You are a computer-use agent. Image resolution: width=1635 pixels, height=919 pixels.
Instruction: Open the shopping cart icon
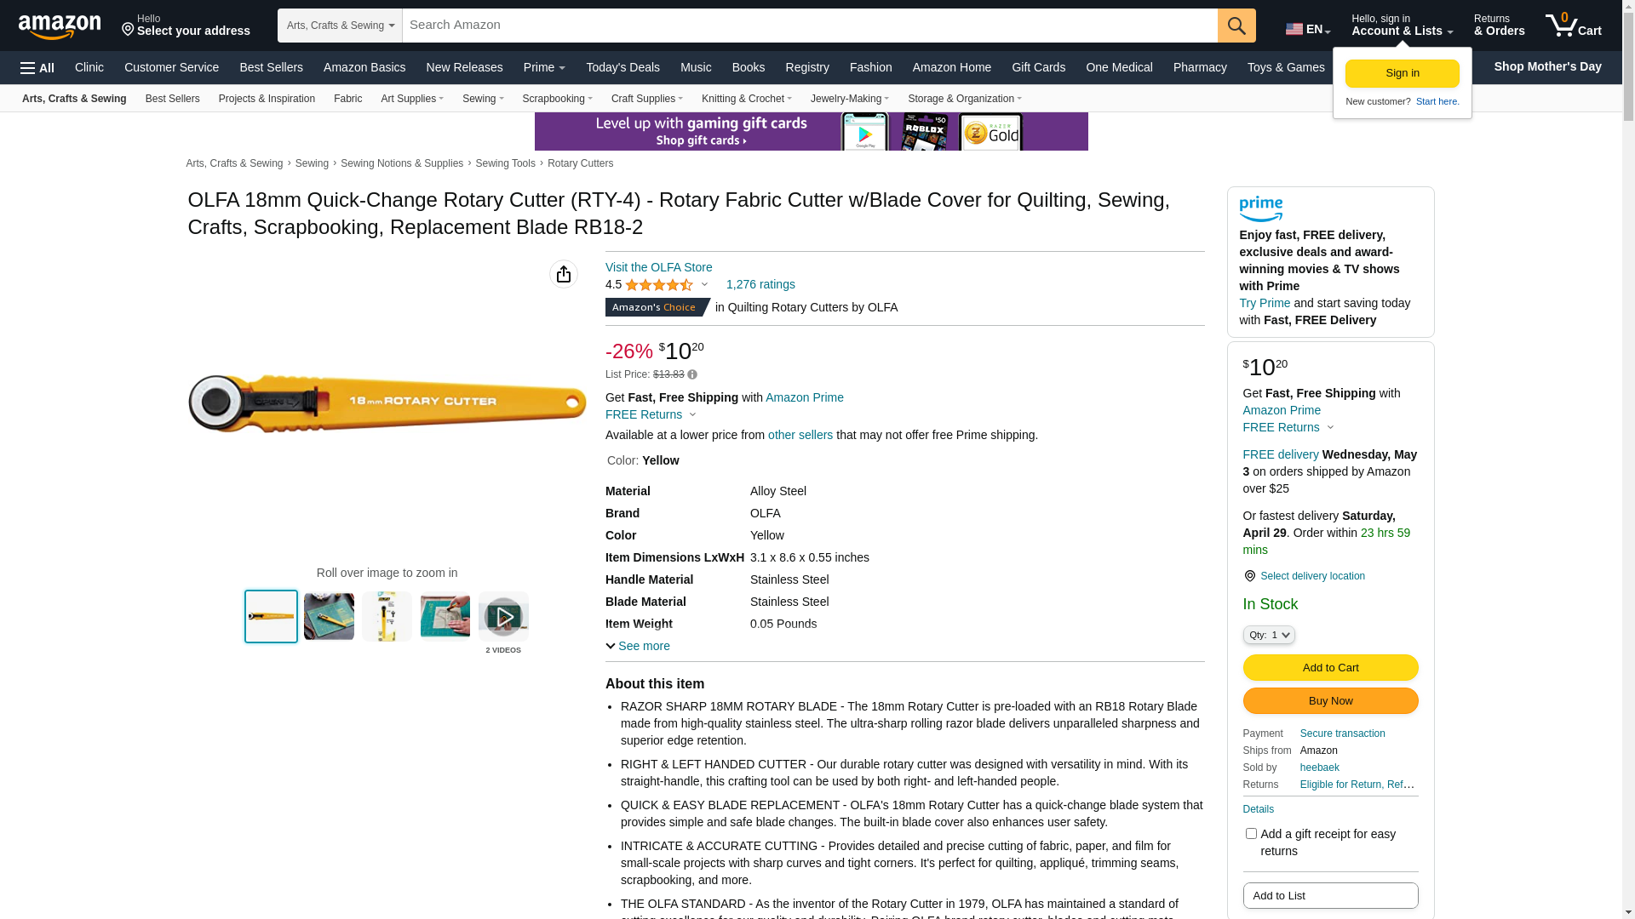1574,26
